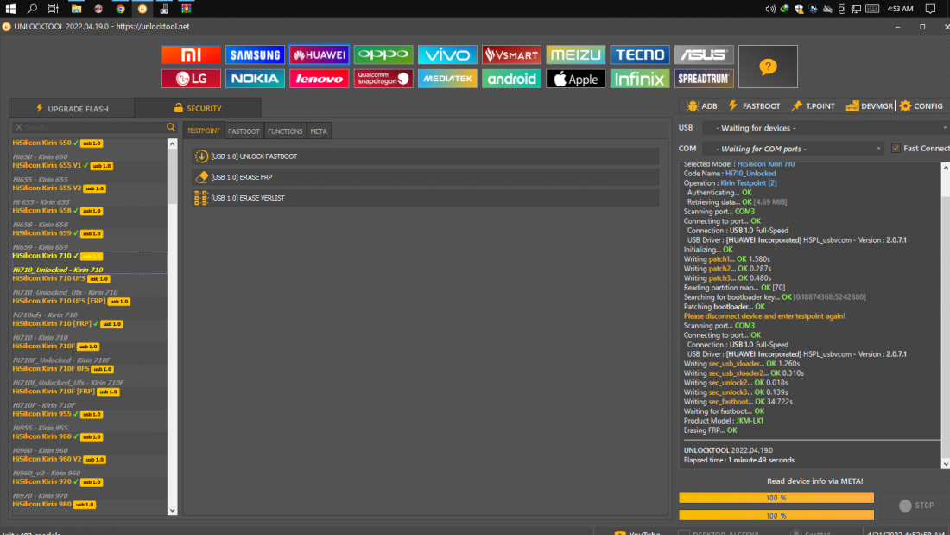
Task: Toggle Fast Connect checkbox
Action: 896,149
